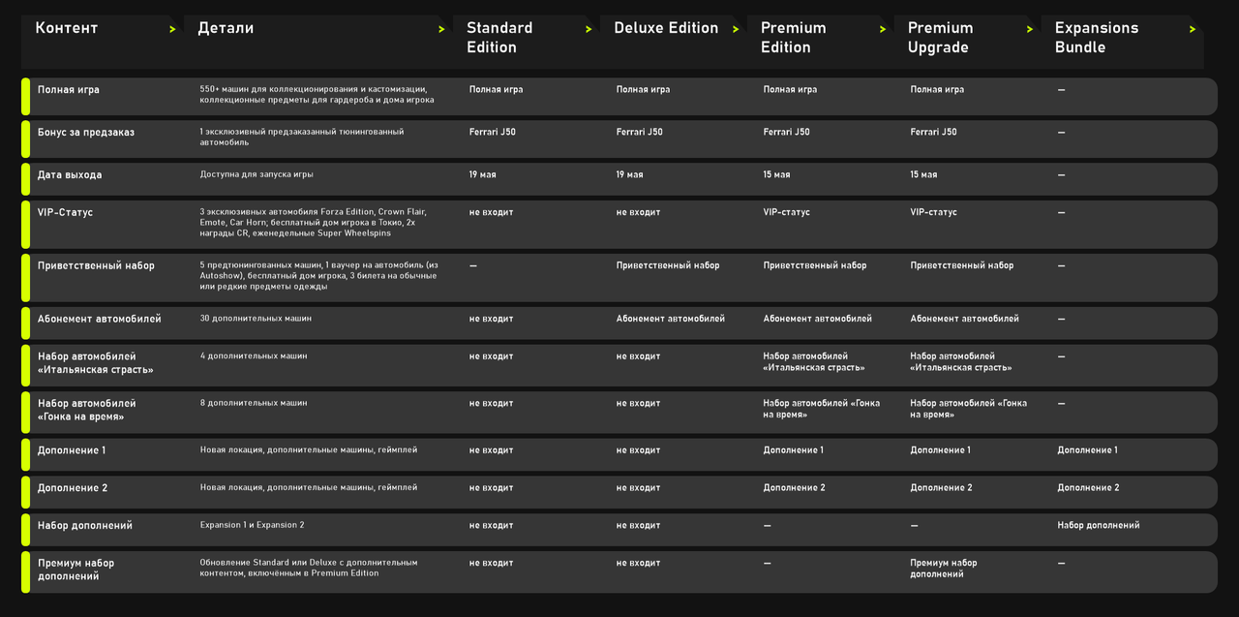Click 'Абонемент автомобилей' in Premium Upgrade column
The width and height of the screenshot is (1239, 617).
[x=965, y=319]
